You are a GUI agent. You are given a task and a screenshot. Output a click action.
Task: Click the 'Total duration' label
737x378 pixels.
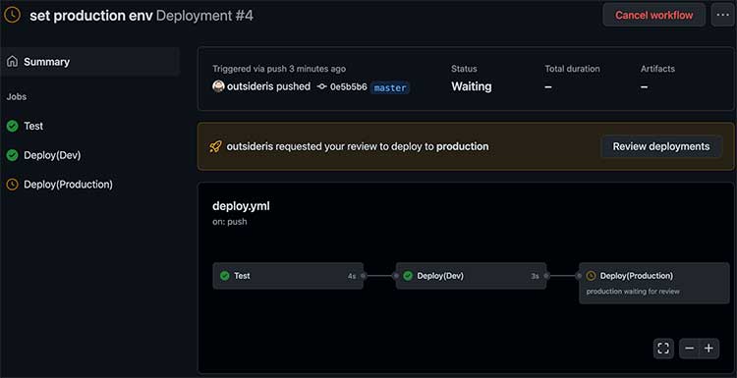(x=572, y=69)
